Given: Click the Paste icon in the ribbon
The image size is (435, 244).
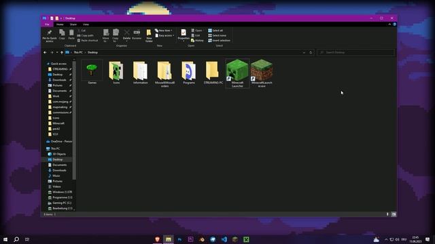Looking at the screenshot, I should (71, 35).
